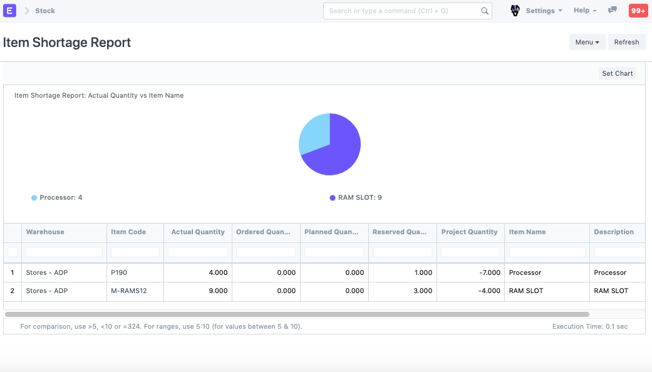This screenshot has height=372, width=652.
Task: Focus the Item Code filter field
Action: click(135, 252)
